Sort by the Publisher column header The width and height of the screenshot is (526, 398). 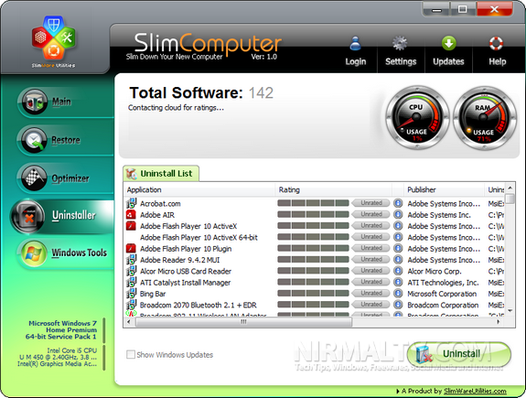[444, 189]
